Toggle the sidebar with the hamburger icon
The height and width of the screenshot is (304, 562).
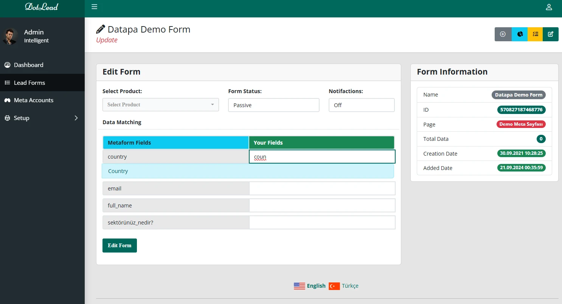95,7
